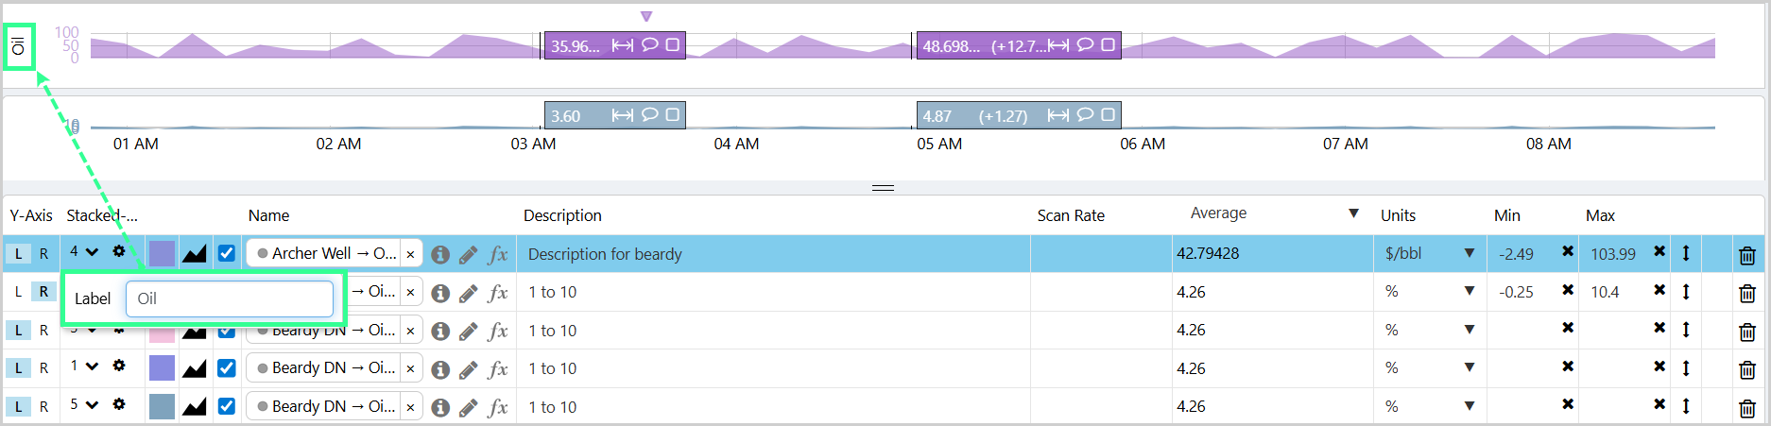Click auto-scale vertical arrow in Archer Well row
This screenshot has width=1771, height=426.
pos(1686,253)
